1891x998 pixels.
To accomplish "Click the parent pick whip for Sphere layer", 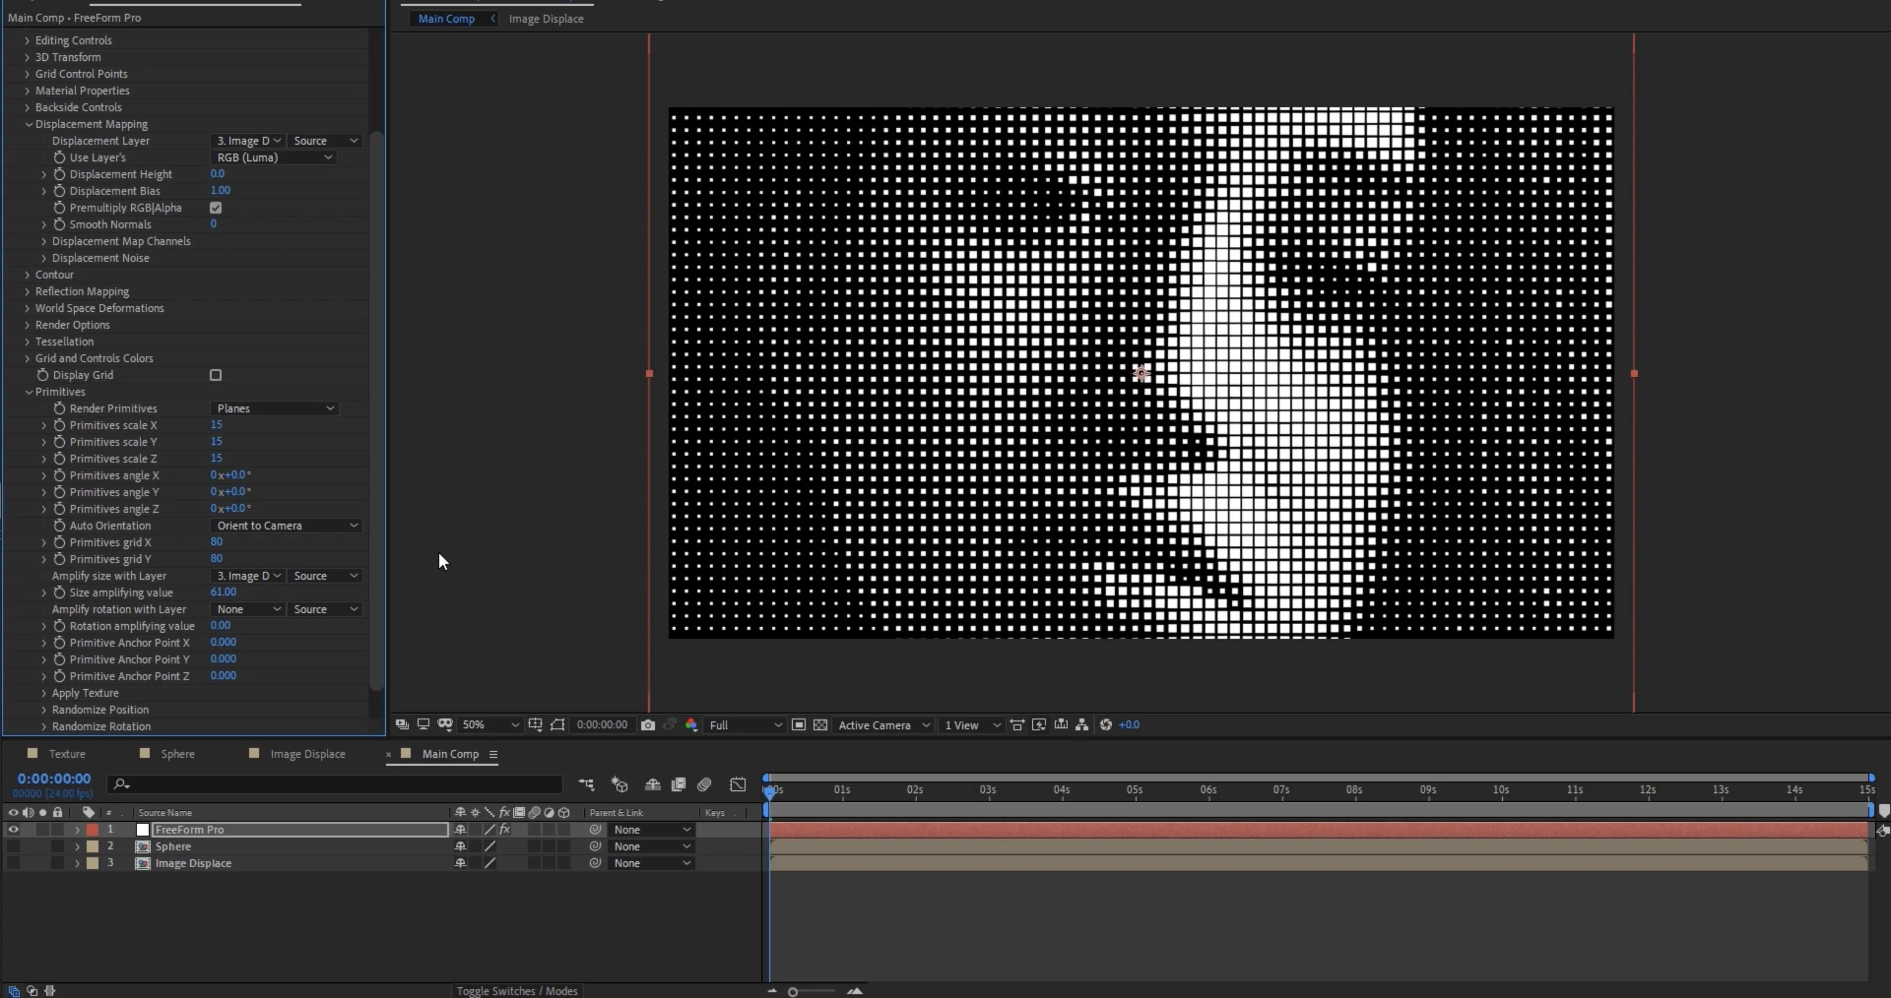I will click(595, 846).
